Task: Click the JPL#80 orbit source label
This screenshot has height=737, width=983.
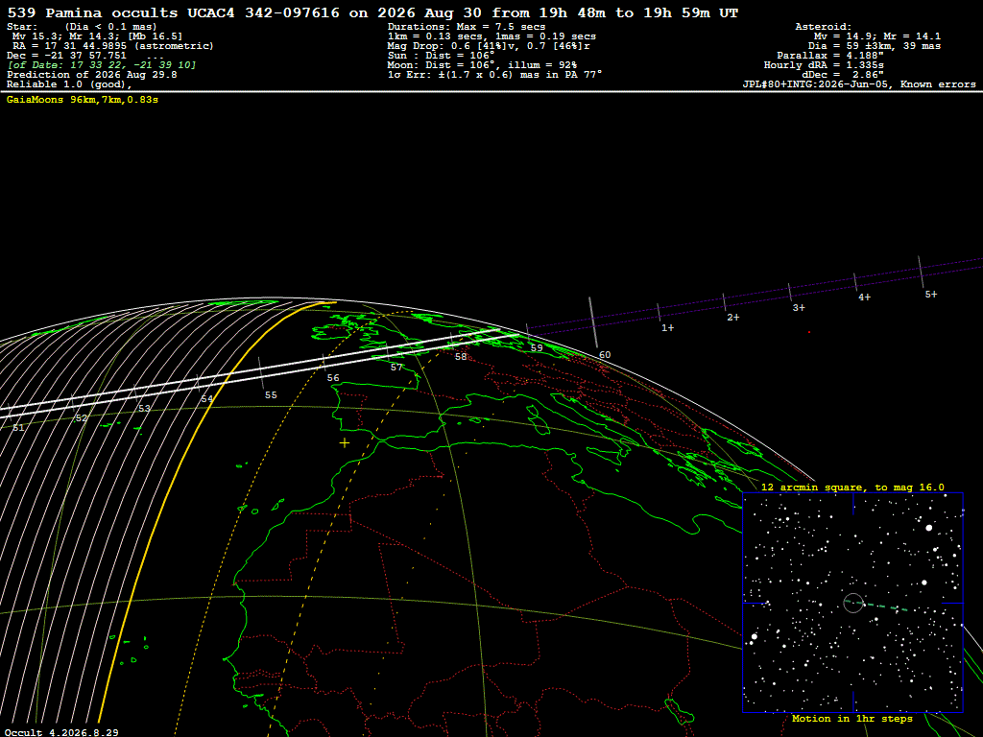Action: click(x=859, y=84)
